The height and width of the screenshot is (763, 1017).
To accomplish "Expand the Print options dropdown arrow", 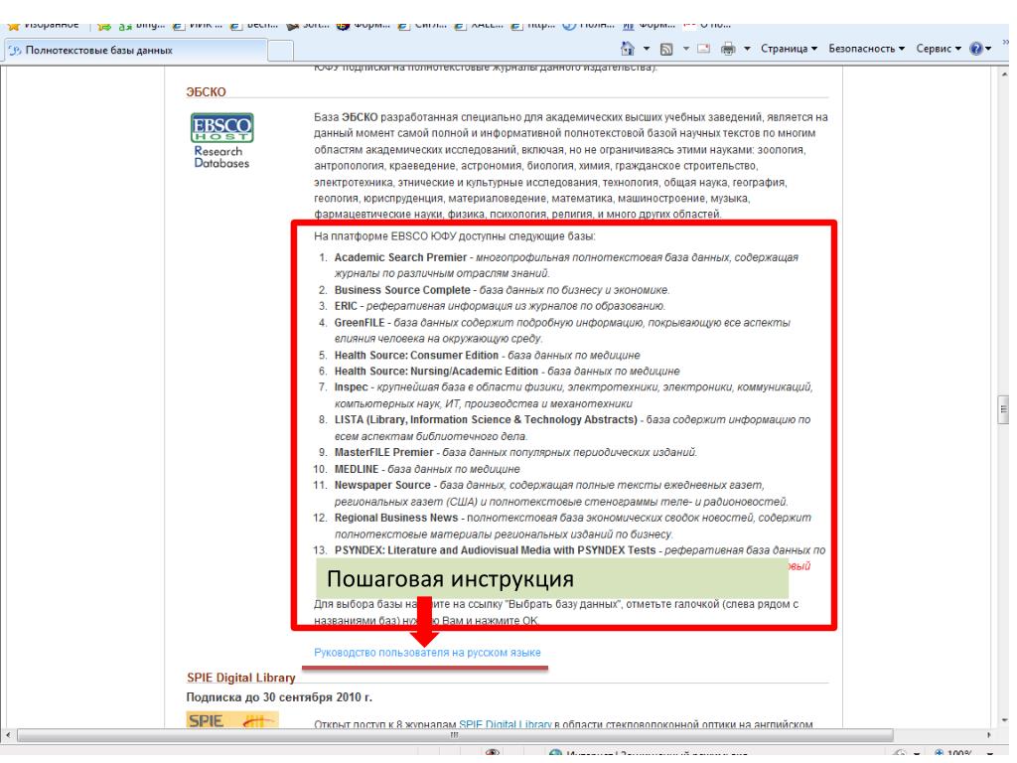I will pyautogui.click(x=747, y=49).
